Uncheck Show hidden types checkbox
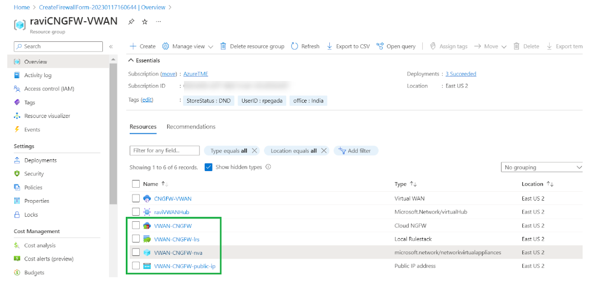The height and width of the screenshot is (285, 591). coord(209,167)
